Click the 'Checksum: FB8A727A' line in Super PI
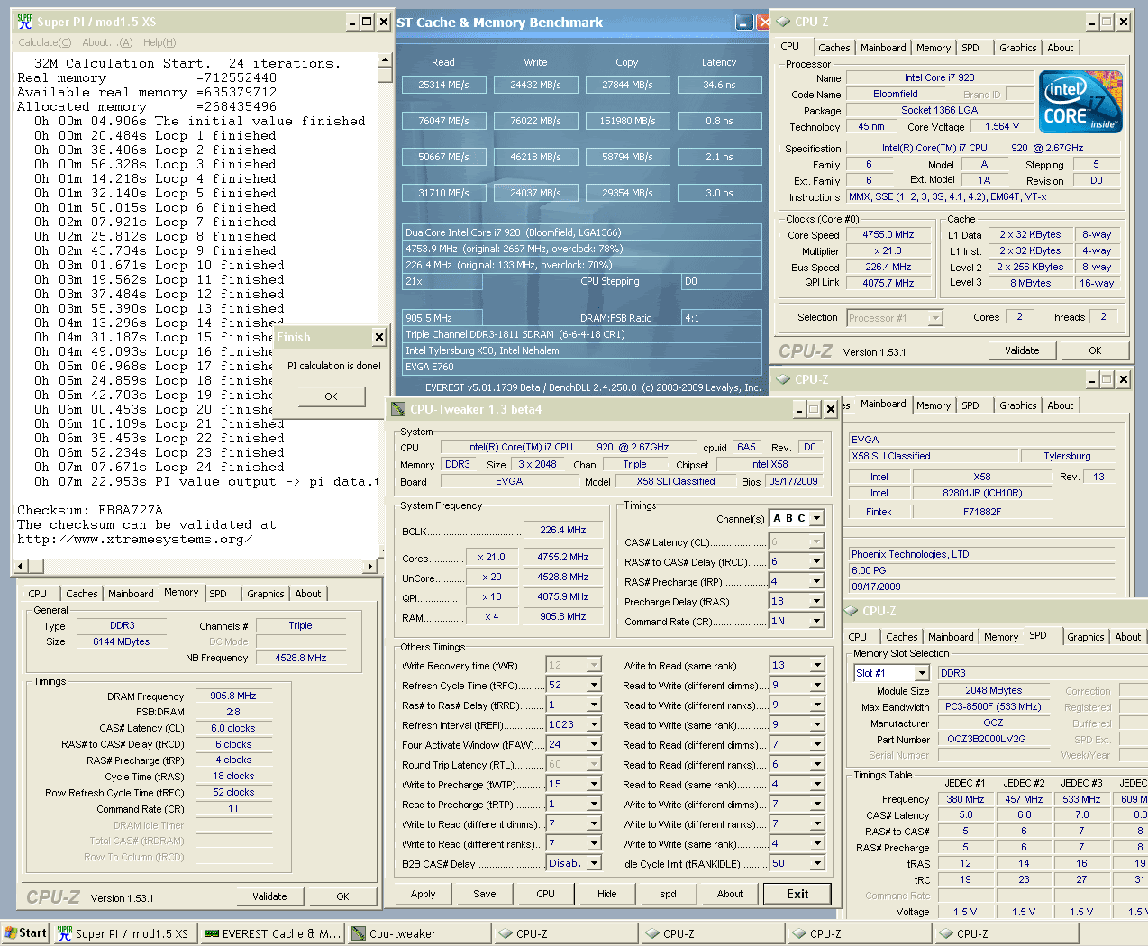Viewport: 1148px width, 946px height. [x=90, y=510]
